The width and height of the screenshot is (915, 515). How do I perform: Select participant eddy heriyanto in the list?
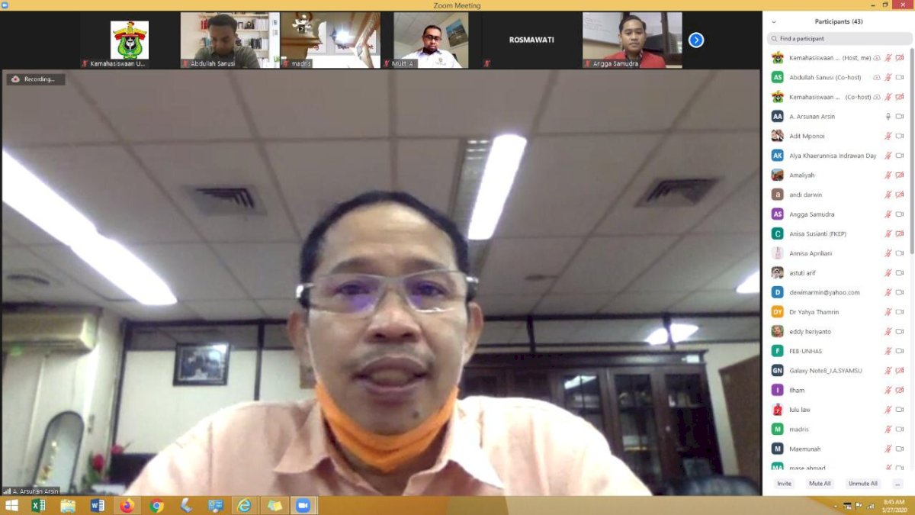click(836, 332)
